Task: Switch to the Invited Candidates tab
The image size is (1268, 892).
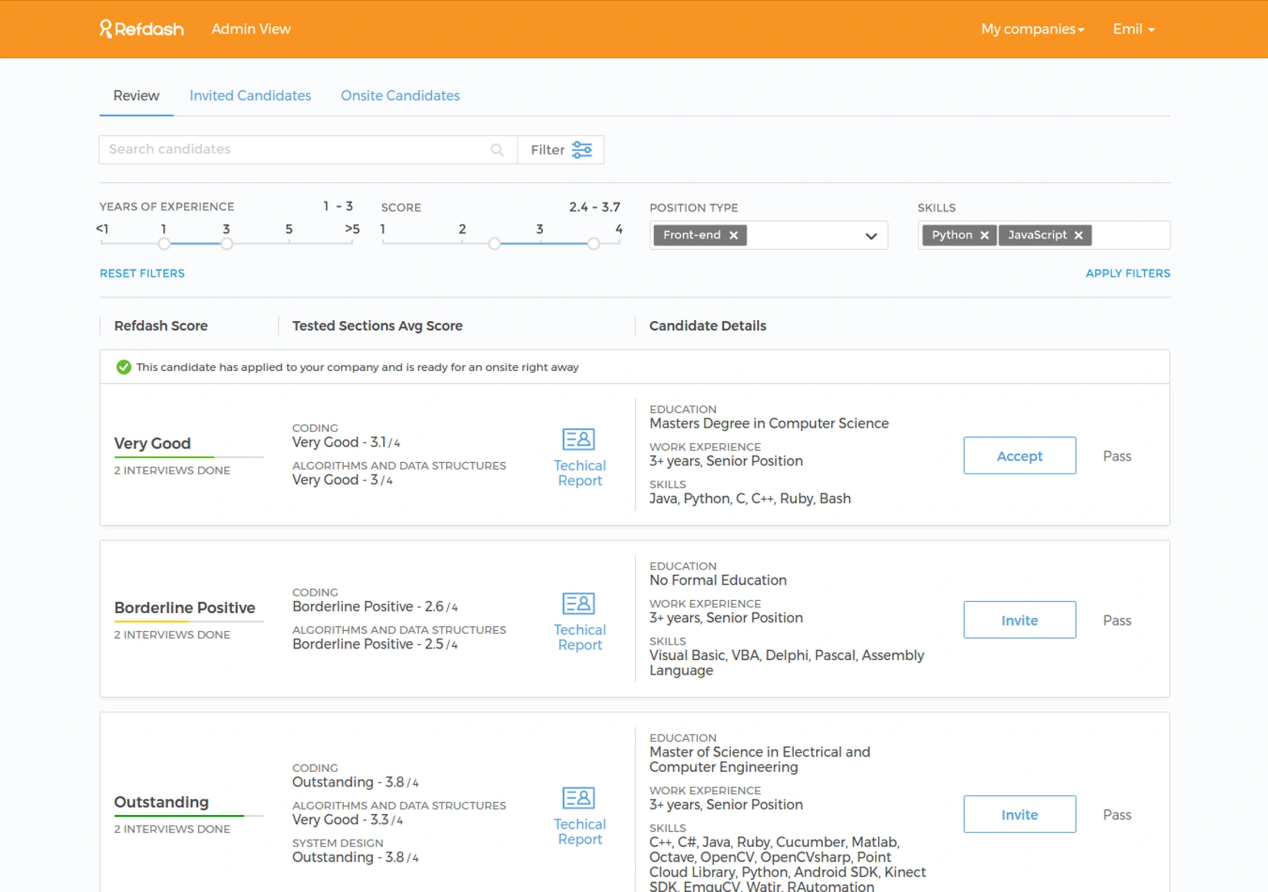Action: (x=250, y=95)
